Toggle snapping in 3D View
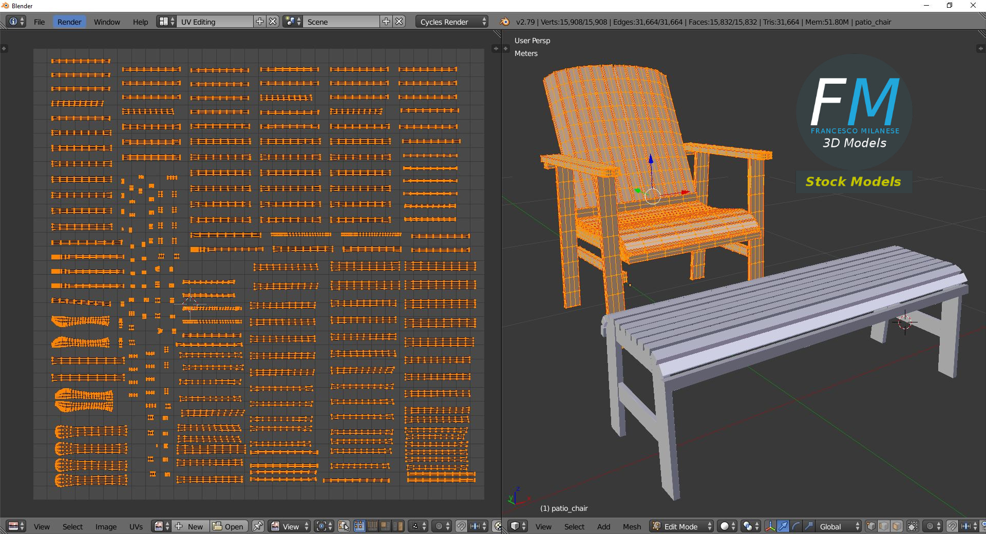This screenshot has width=986, height=534. click(x=952, y=526)
